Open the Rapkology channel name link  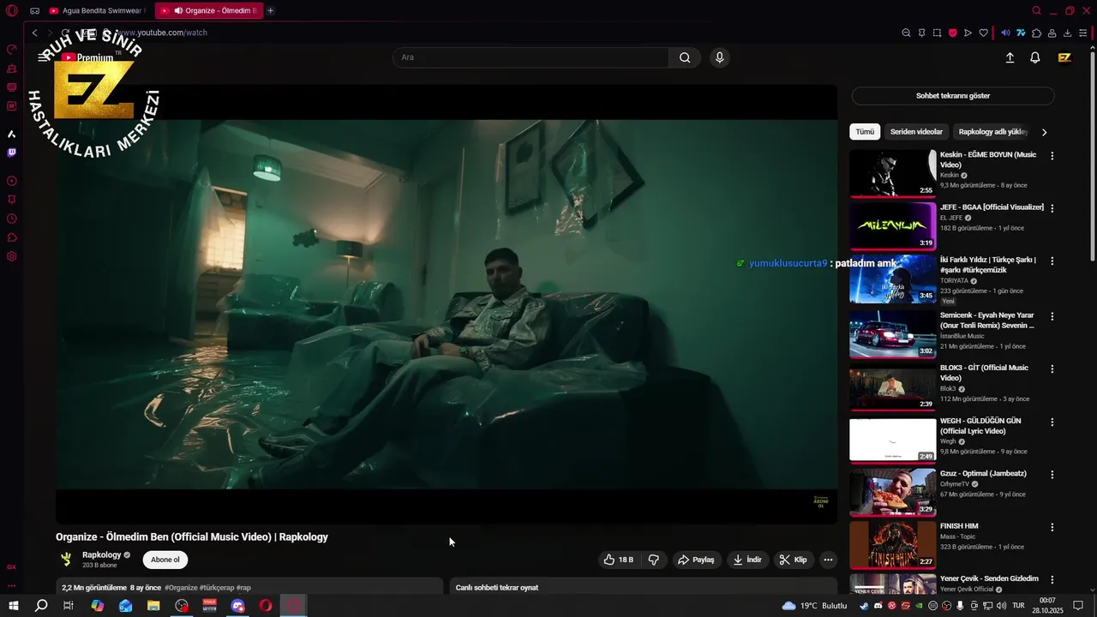102,554
